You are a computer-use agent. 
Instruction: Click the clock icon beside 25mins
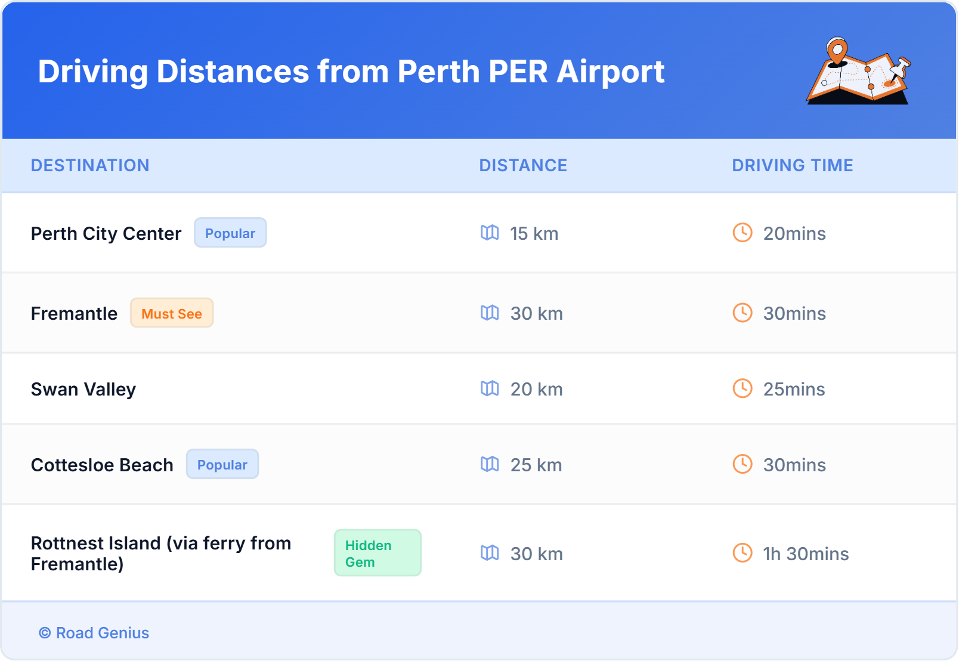(x=743, y=389)
